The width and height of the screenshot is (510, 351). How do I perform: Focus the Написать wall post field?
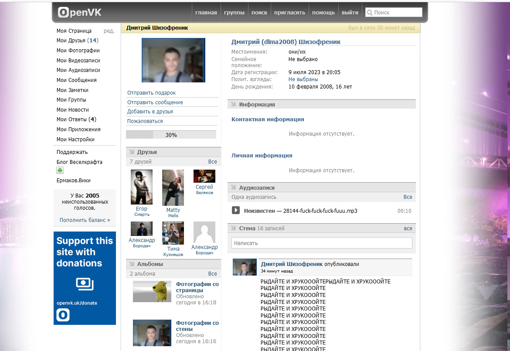click(x=322, y=243)
